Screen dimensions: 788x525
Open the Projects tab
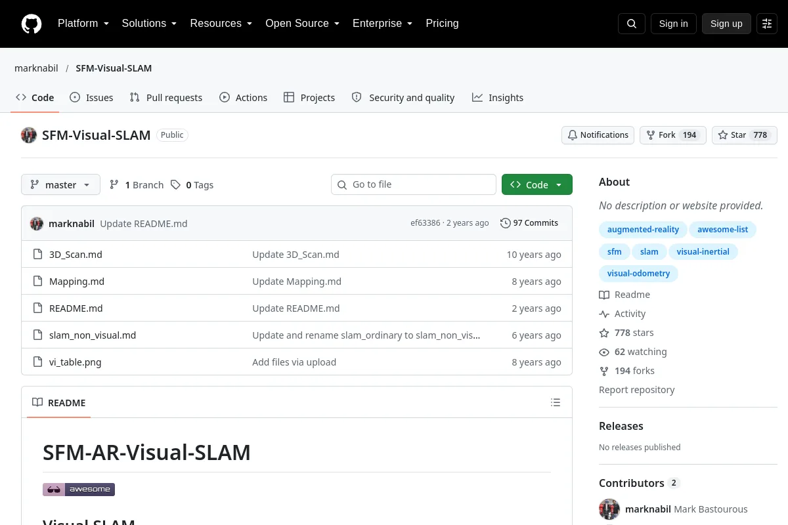pos(309,98)
